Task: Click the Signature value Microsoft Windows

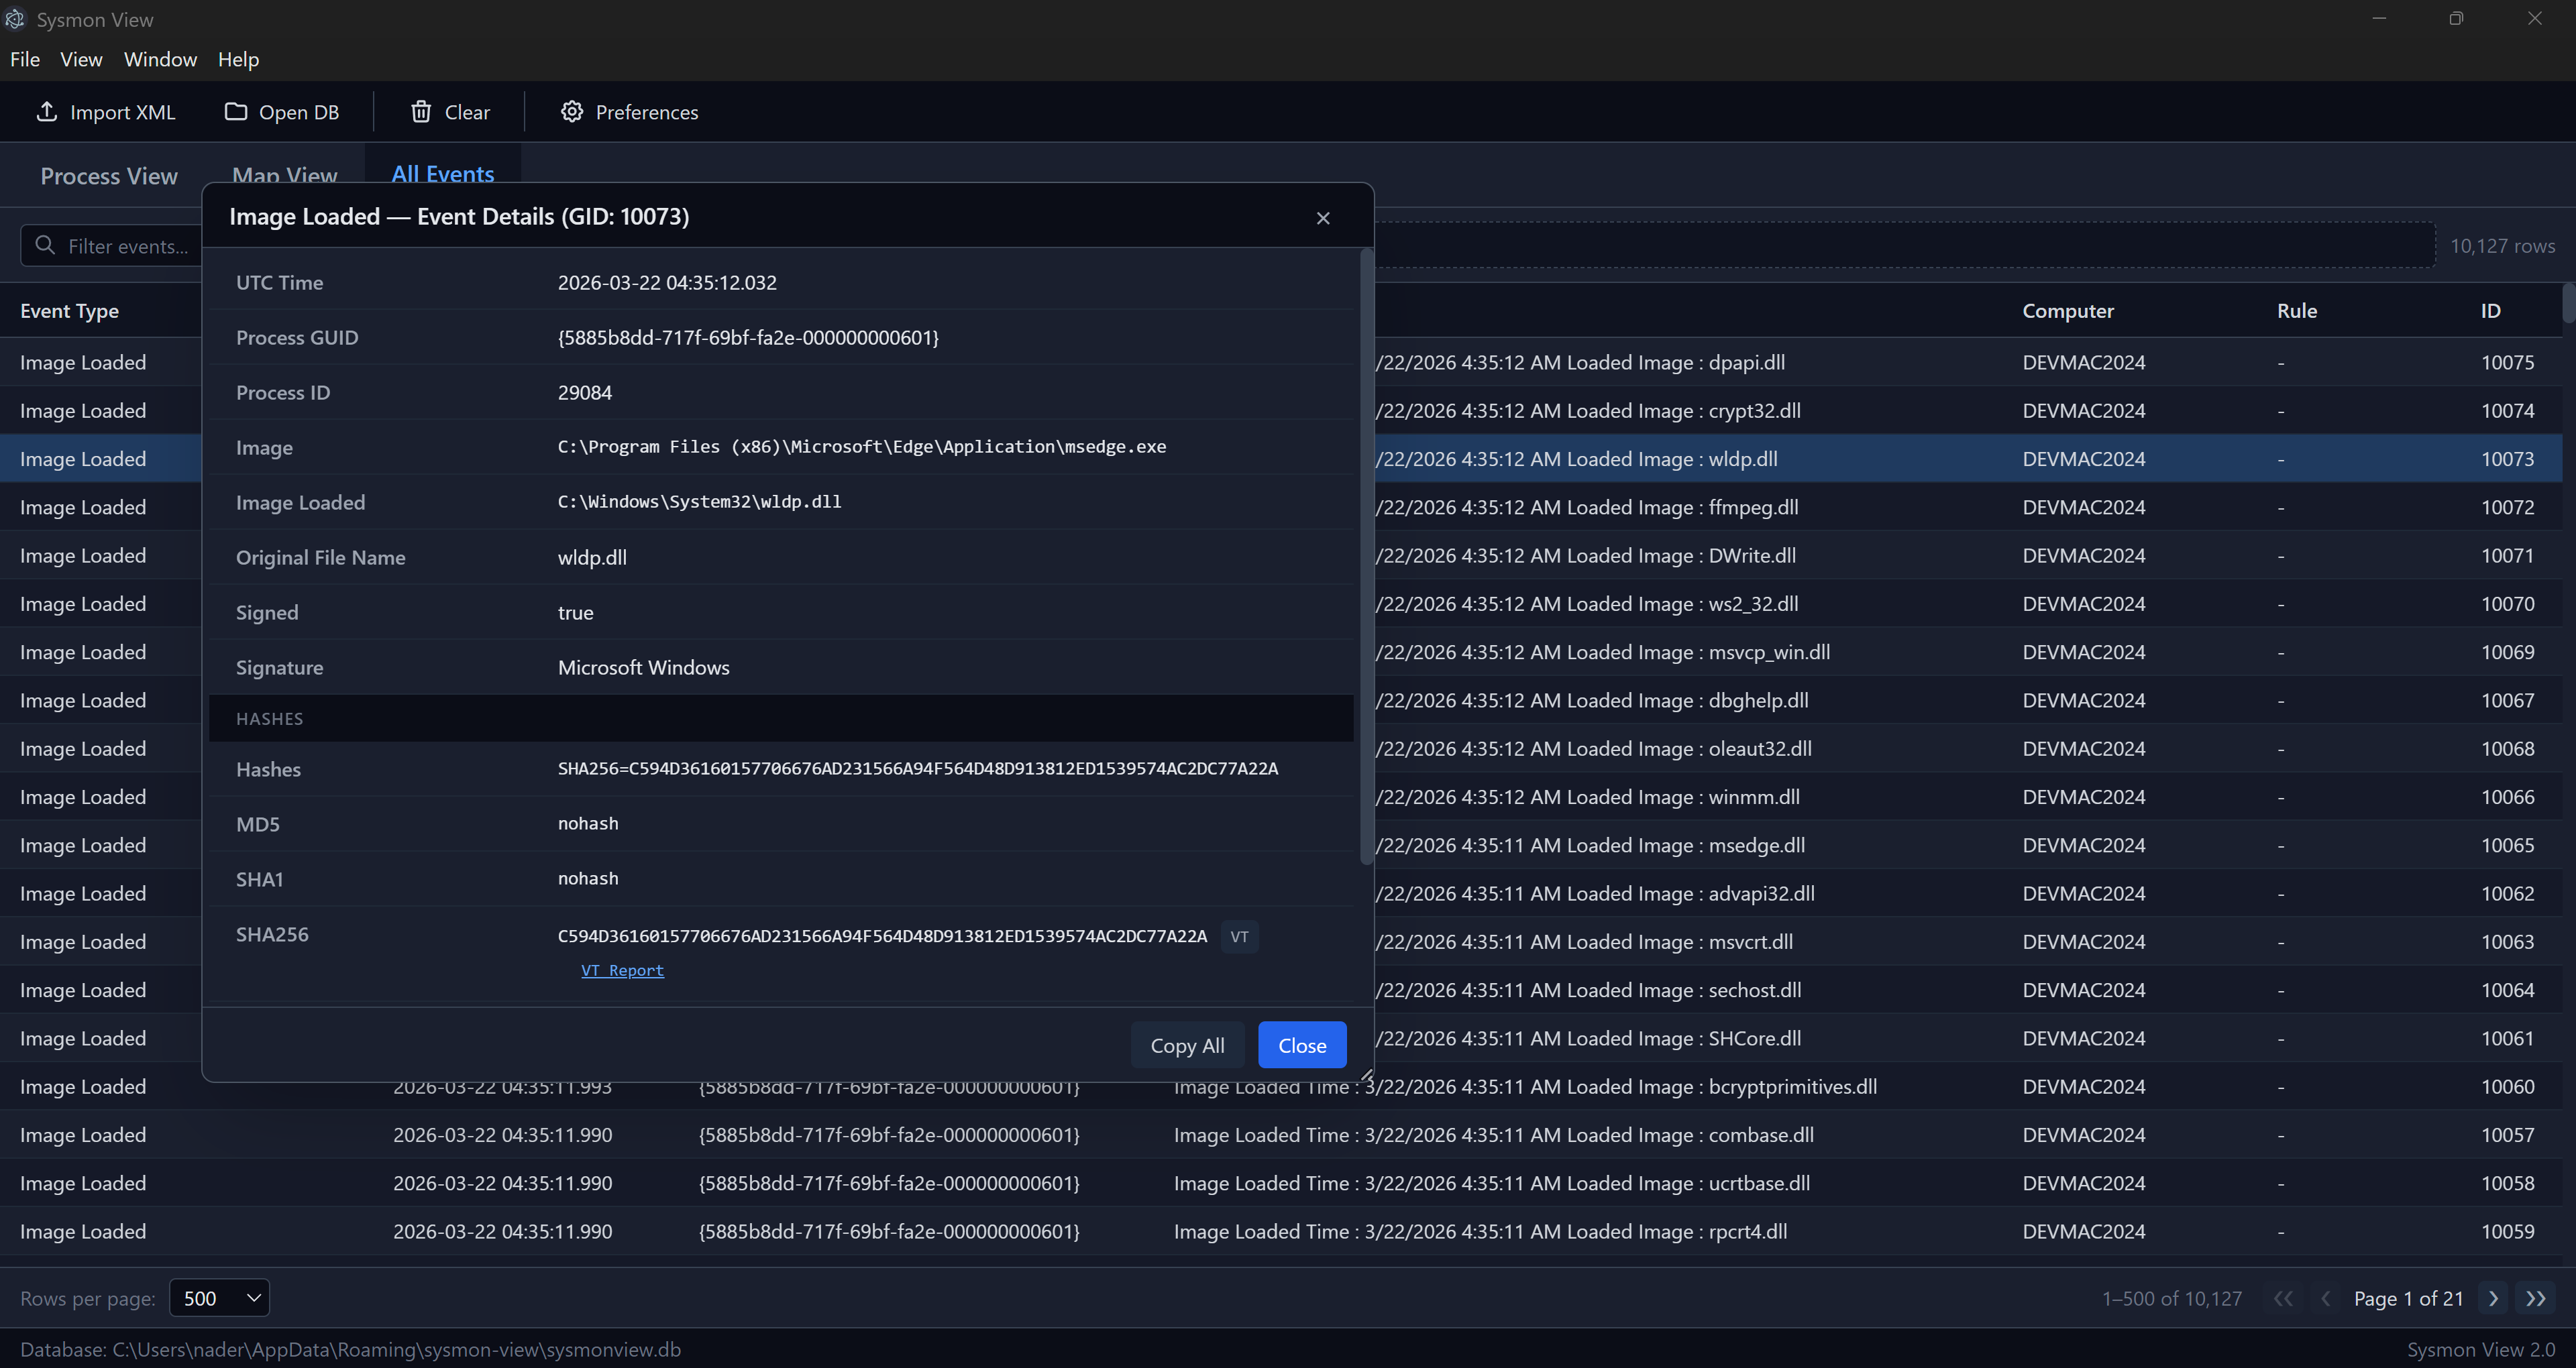Action: (643, 667)
